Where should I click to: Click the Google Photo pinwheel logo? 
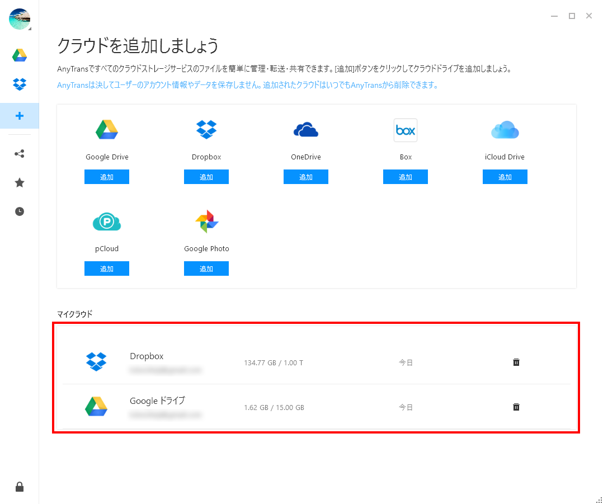click(206, 222)
